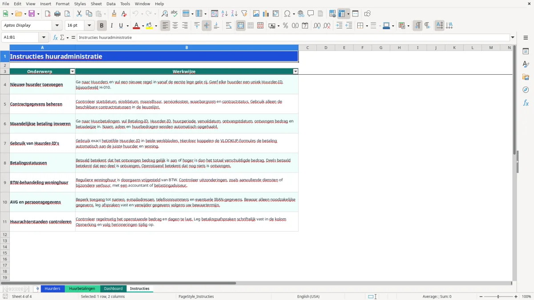Viewport: 534px width, 300px height.
Task: Open sidebar Gallery panel
Action: coord(526,77)
